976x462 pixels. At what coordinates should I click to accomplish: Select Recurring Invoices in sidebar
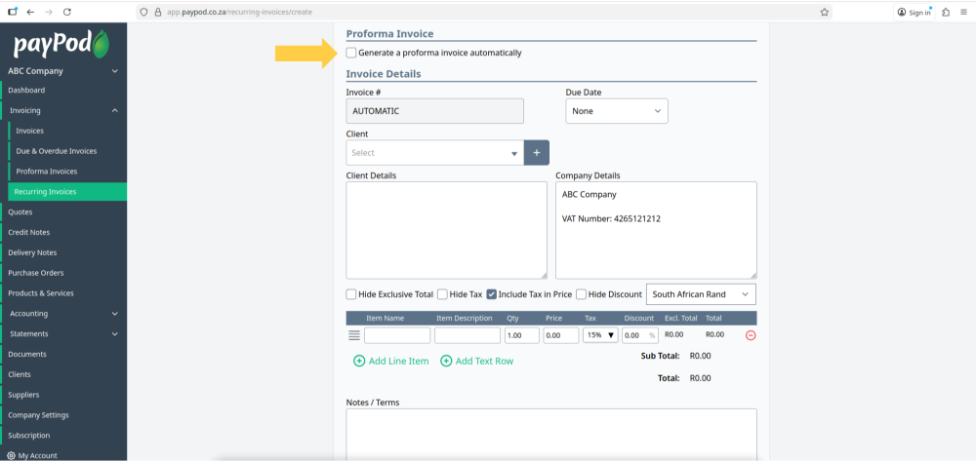click(x=67, y=191)
